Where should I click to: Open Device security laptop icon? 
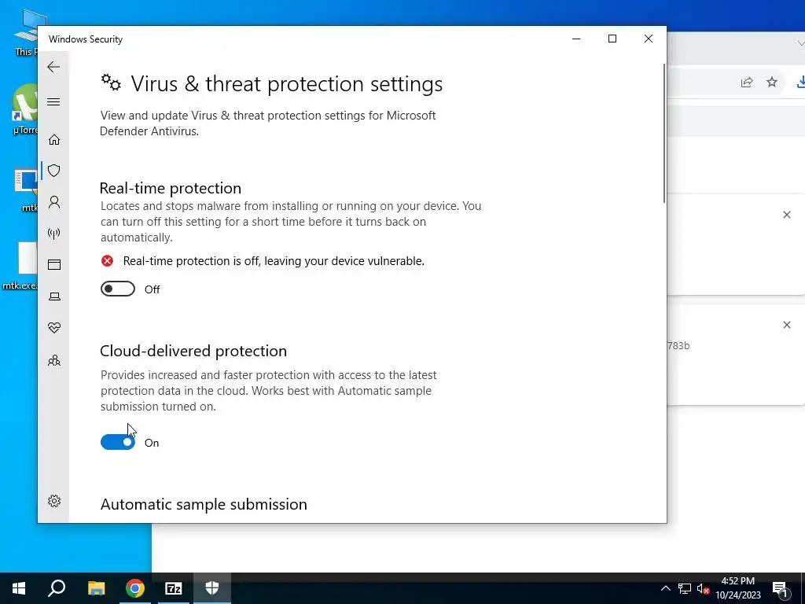pyautogui.click(x=54, y=296)
